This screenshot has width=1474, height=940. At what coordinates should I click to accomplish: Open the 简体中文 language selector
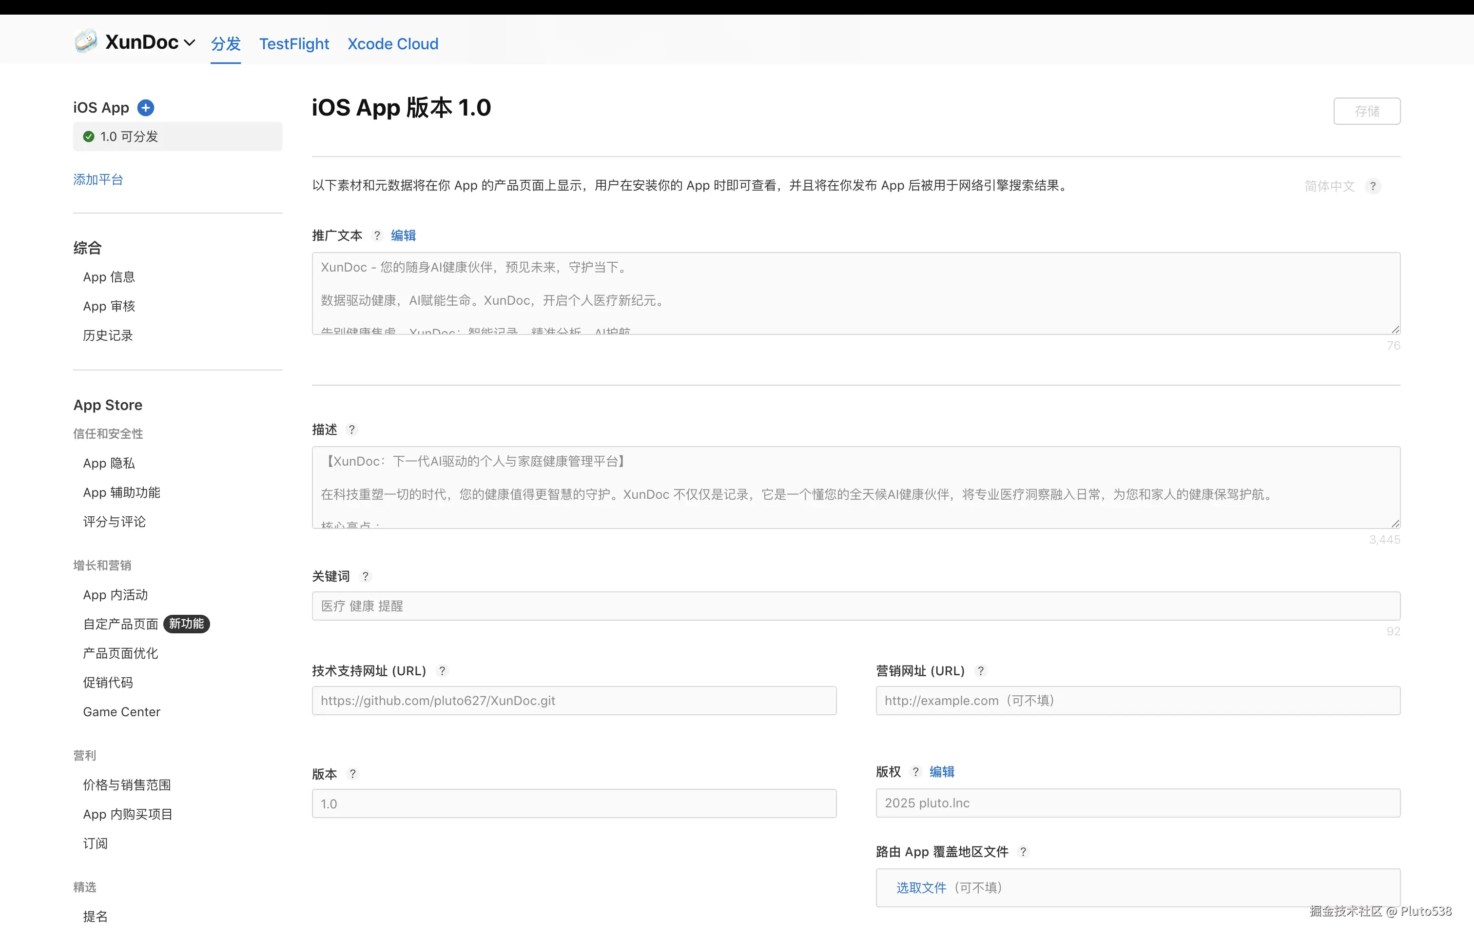pyautogui.click(x=1330, y=186)
